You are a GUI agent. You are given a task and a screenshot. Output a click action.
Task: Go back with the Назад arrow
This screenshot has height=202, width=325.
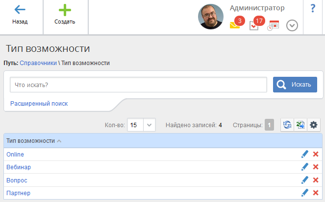tap(20, 15)
